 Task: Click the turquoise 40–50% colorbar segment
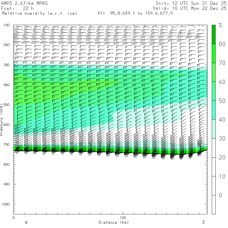coord(214,110)
